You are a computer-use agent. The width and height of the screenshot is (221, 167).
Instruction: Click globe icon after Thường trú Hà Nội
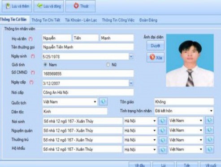tap(163, 140)
